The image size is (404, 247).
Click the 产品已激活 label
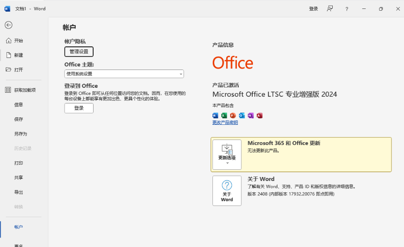coord(226,85)
